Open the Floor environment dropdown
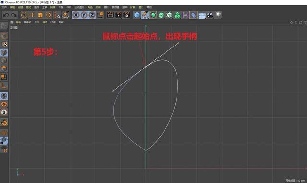This screenshot has height=183, width=307. (202, 15)
